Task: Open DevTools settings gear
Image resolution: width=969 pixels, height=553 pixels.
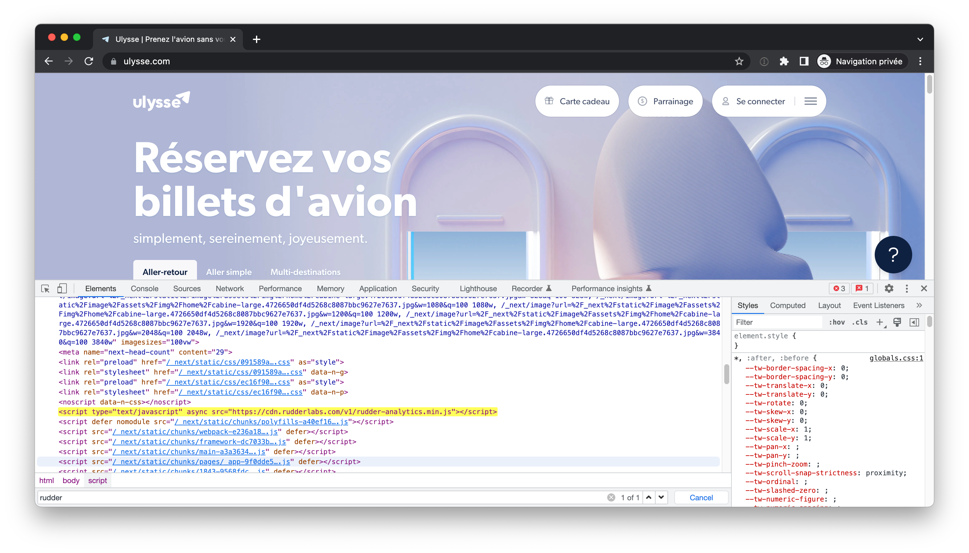Action: 889,289
